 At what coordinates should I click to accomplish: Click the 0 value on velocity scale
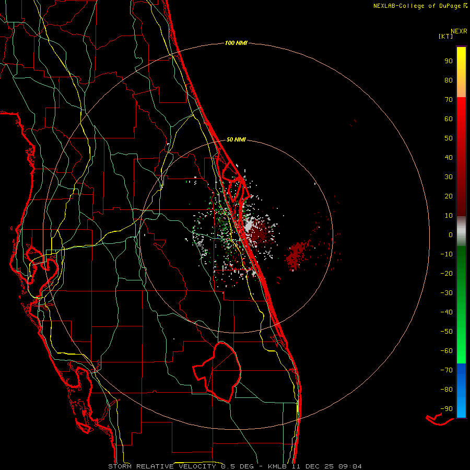[x=451, y=235]
